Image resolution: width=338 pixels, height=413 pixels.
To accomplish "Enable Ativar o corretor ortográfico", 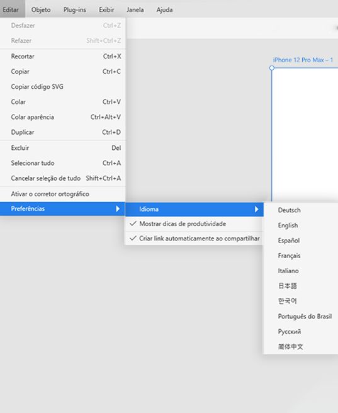I will pos(63,194).
